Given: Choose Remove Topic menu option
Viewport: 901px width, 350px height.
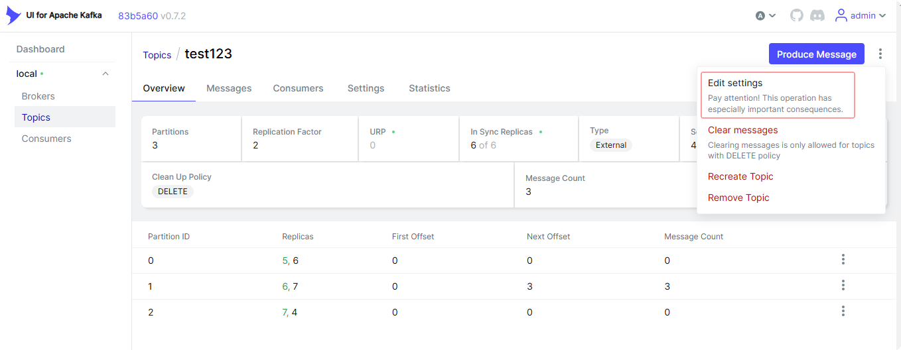Looking at the screenshot, I should point(738,198).
